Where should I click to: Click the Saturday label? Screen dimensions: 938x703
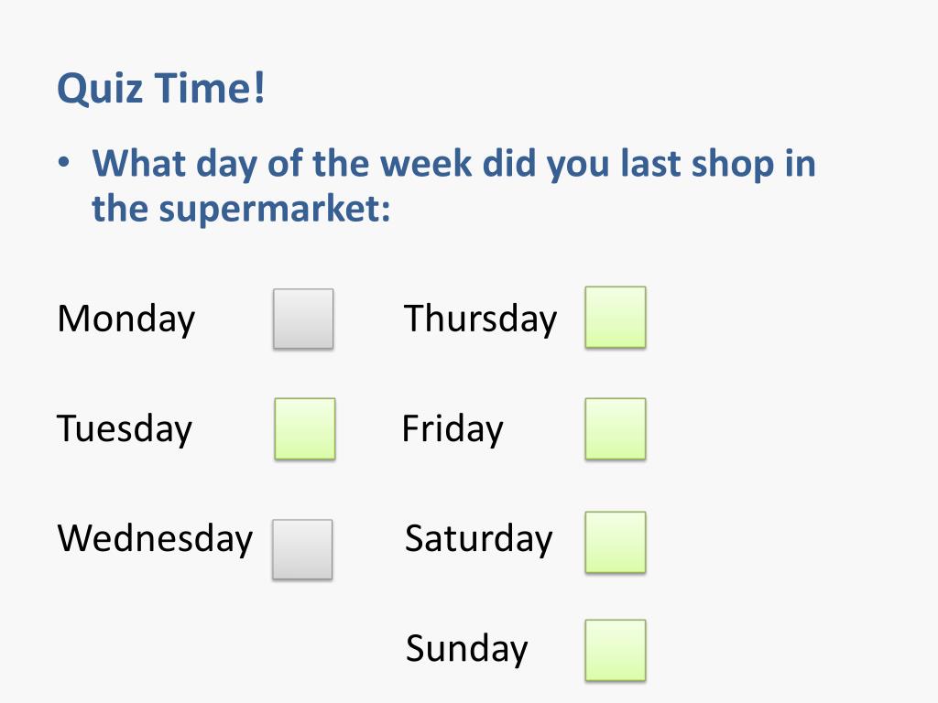(478, 539)
